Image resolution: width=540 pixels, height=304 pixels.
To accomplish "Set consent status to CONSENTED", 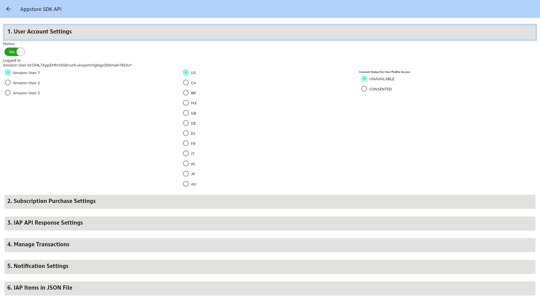I will (364, 89).
